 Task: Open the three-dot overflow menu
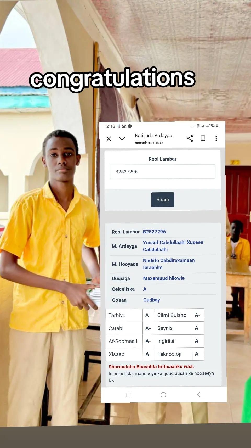pyautogui.click(x=216, y=138)
